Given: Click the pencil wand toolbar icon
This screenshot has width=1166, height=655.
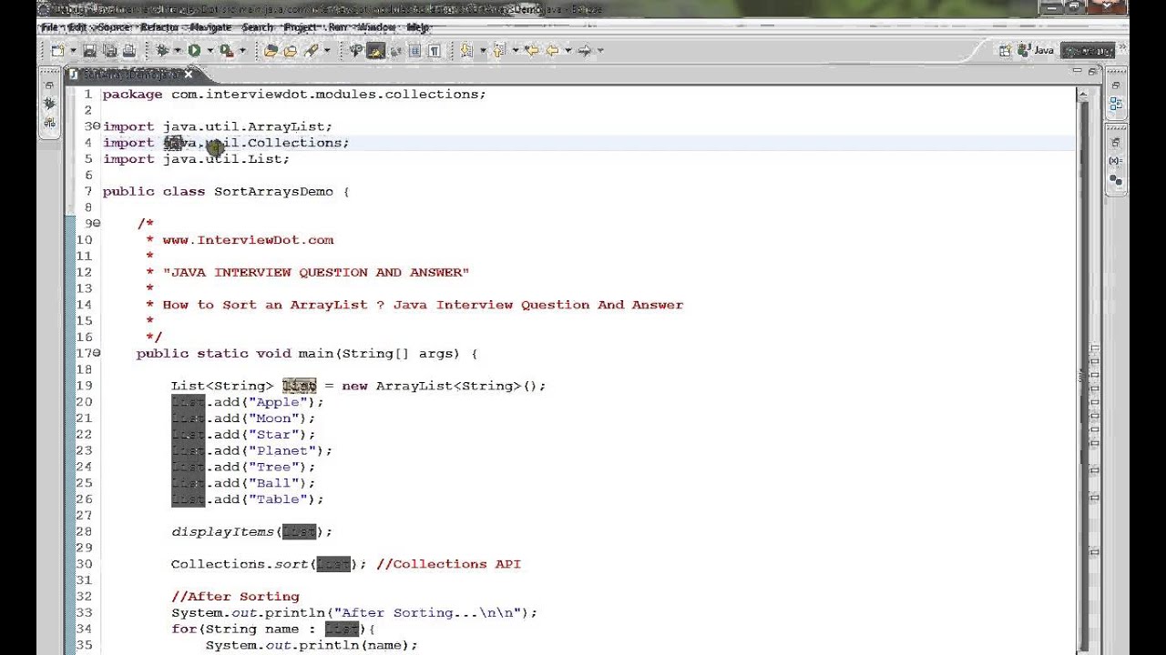Looking at the screenshot, I should tap(311, 51).
